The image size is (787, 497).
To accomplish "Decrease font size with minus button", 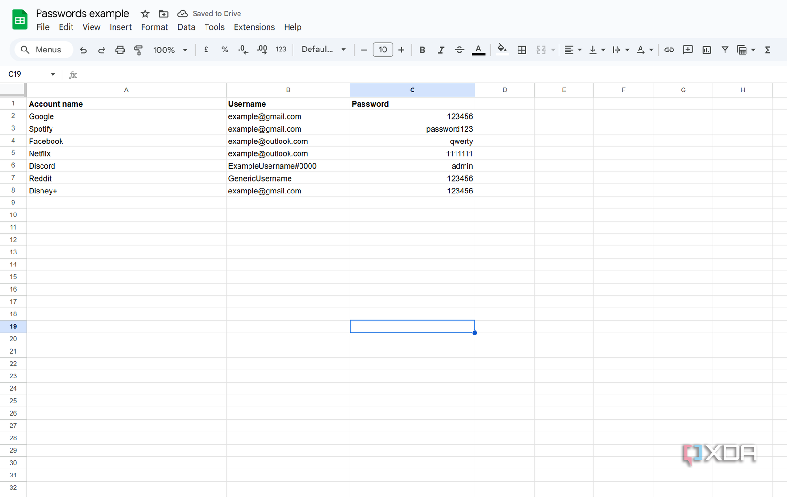I will click(363, 50).
